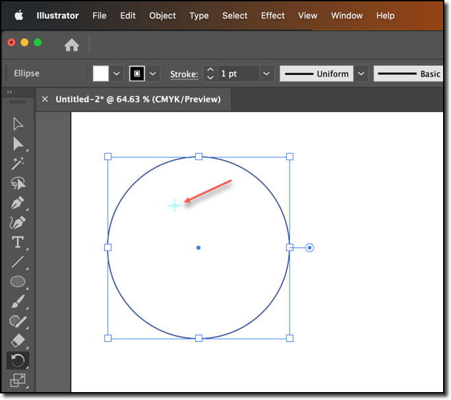Decrease stroke weight with down stepper
This screenshot has height=400, width=451.
tap(210, 78)
